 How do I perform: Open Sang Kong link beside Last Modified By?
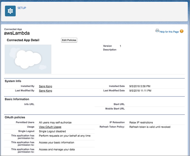click(x=46, y=91)
